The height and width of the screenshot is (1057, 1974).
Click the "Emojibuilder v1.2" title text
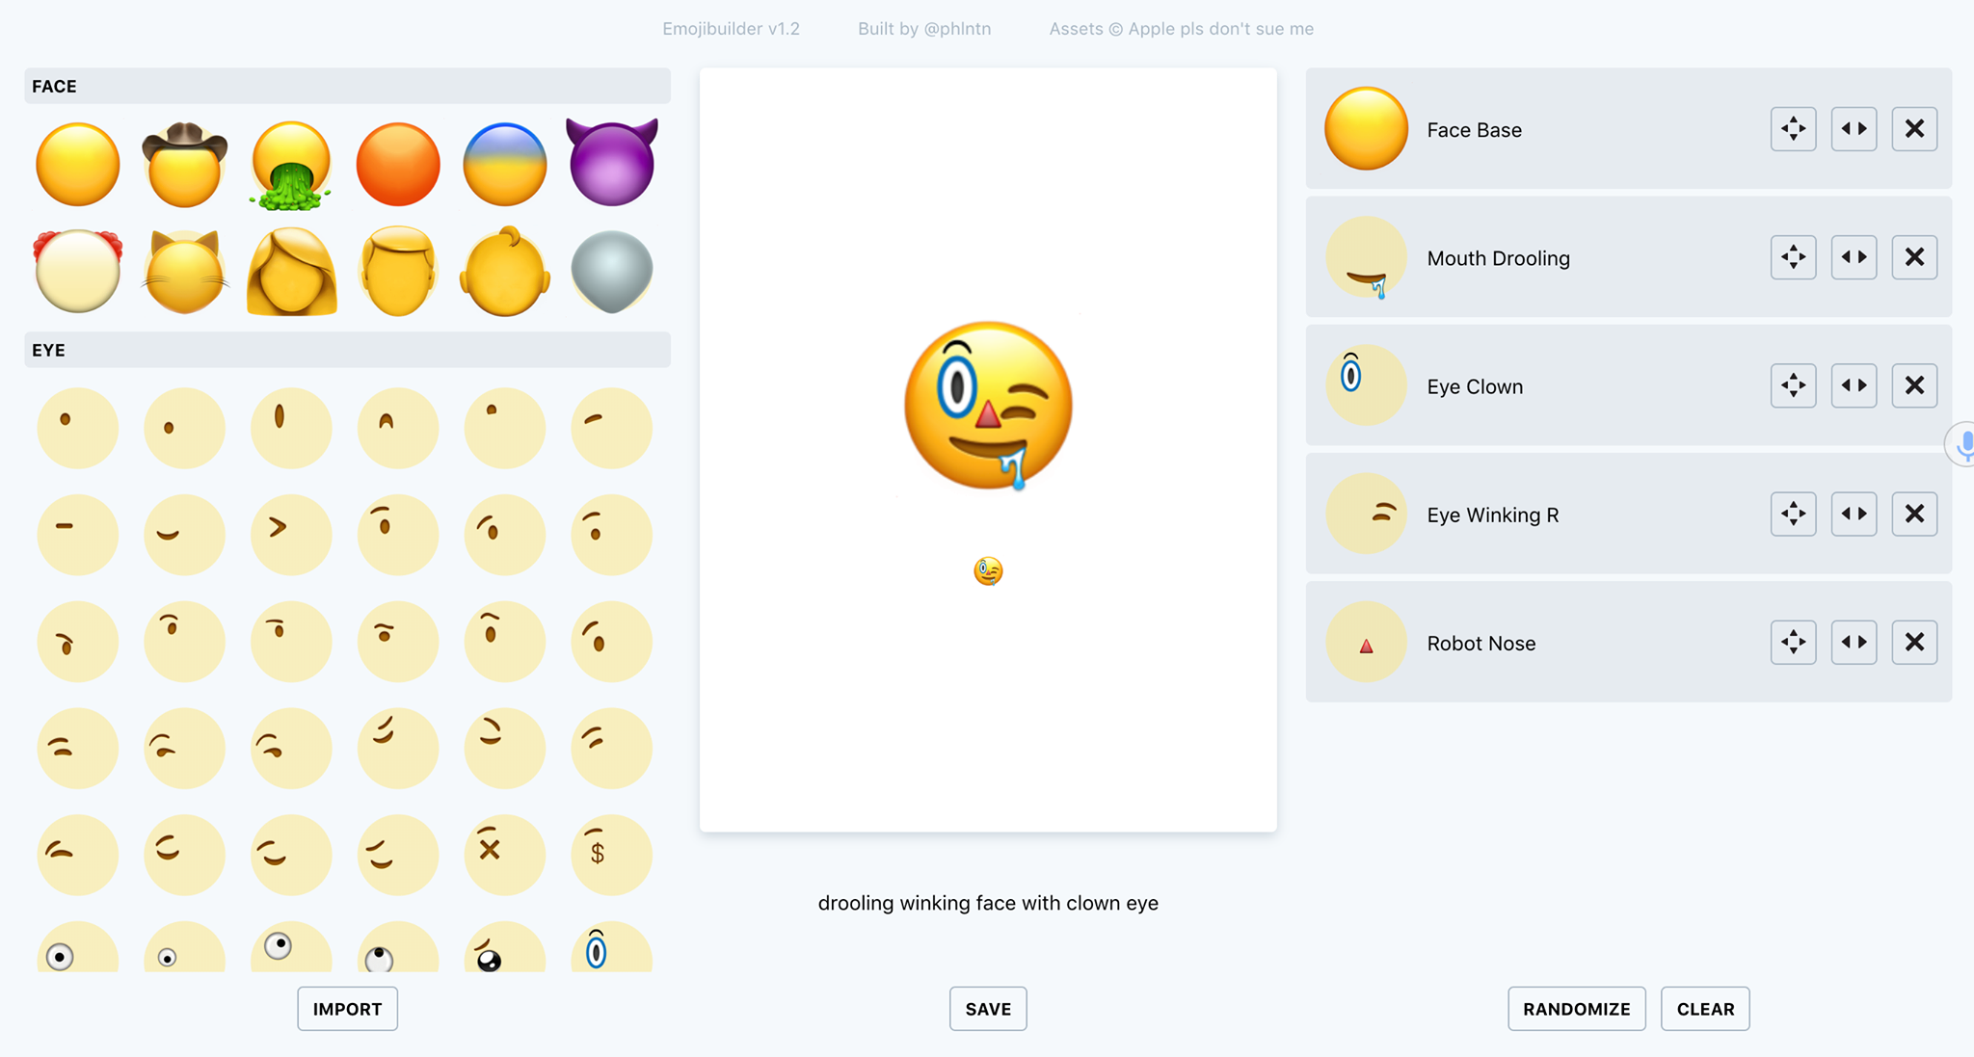pyautogui.click(x=731, y=29)
